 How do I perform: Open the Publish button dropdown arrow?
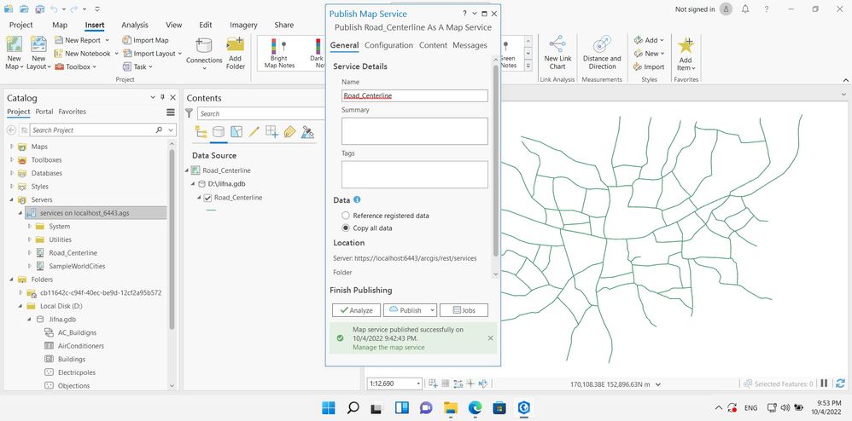[432, 310]
